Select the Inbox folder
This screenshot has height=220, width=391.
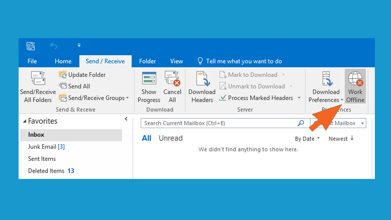tap(71, 135)
